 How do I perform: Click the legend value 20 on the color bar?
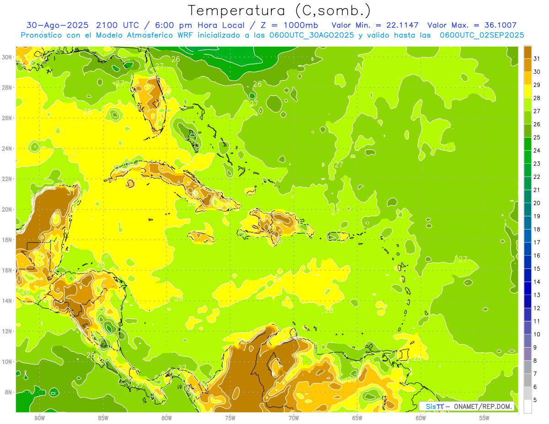[x=537, y=203]
